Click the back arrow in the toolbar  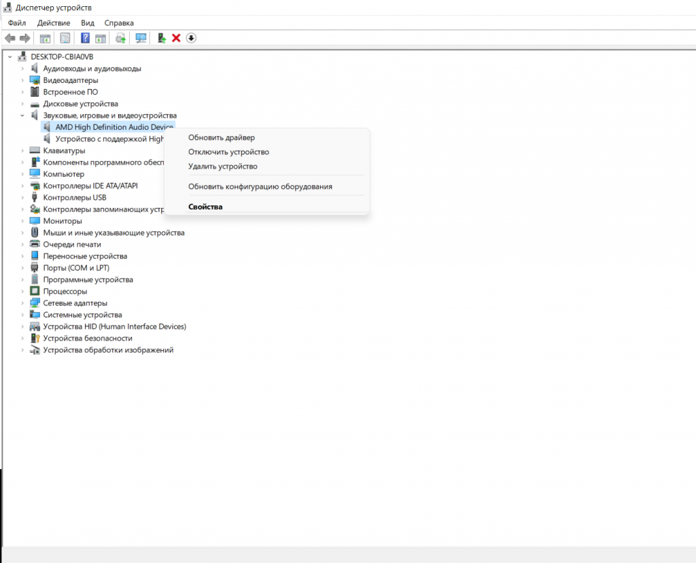click(x=10, y=38)
